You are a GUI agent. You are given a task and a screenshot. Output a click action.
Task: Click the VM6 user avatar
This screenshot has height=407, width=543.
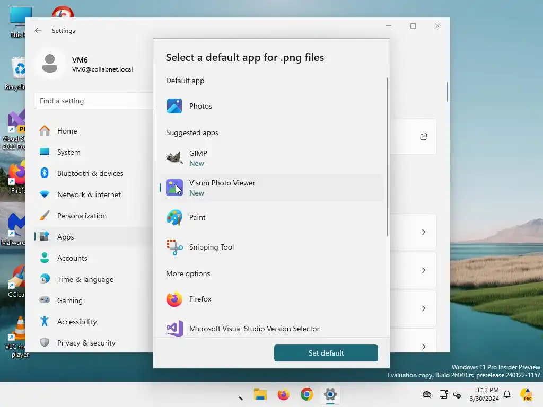click(x=50, y=64)
